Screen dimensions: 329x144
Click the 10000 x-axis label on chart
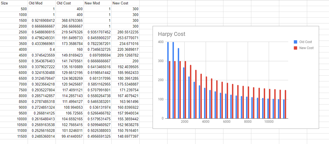(x=269, y=122)
